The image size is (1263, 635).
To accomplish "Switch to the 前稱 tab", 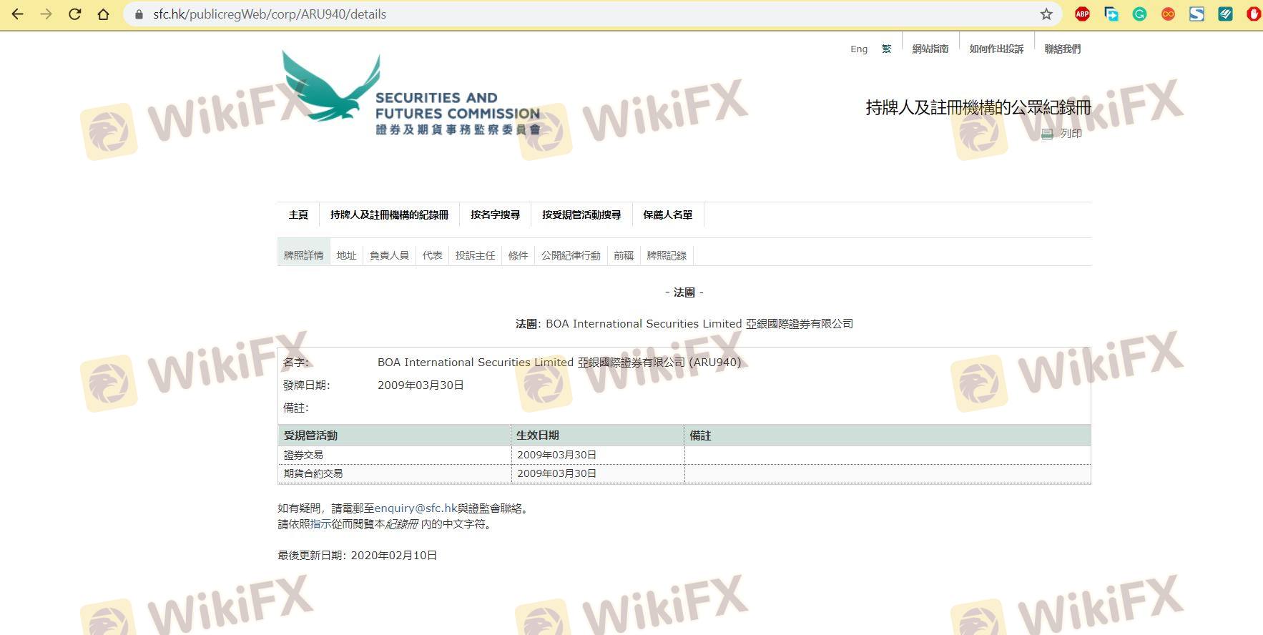I will point(624,255).
